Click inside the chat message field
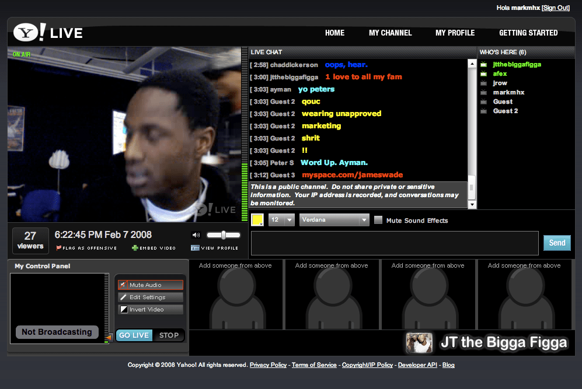 click(x=394, y=243)
